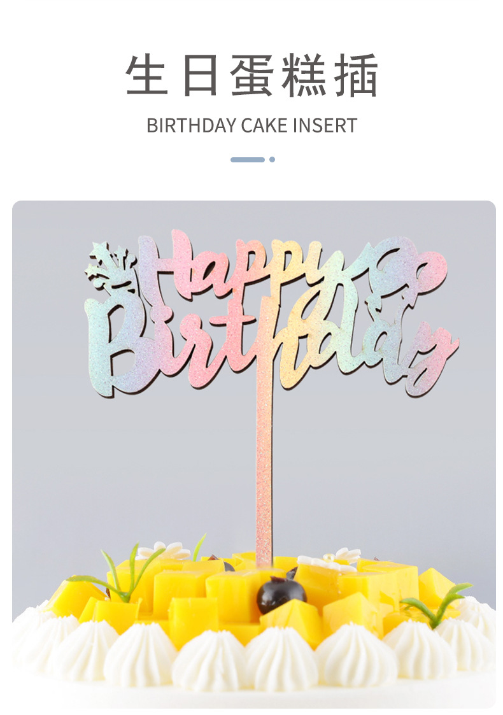503x715 pixels.
Task: Click the BIRTHDAY CAKE INSERT subtitle
Action: (251, 125)
